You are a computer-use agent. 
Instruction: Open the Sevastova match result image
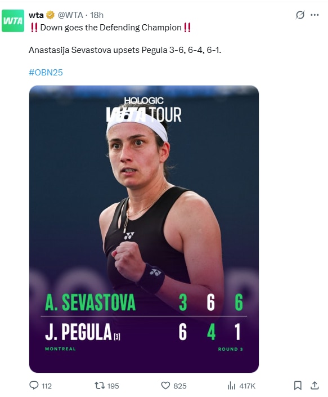coord(144,229)
